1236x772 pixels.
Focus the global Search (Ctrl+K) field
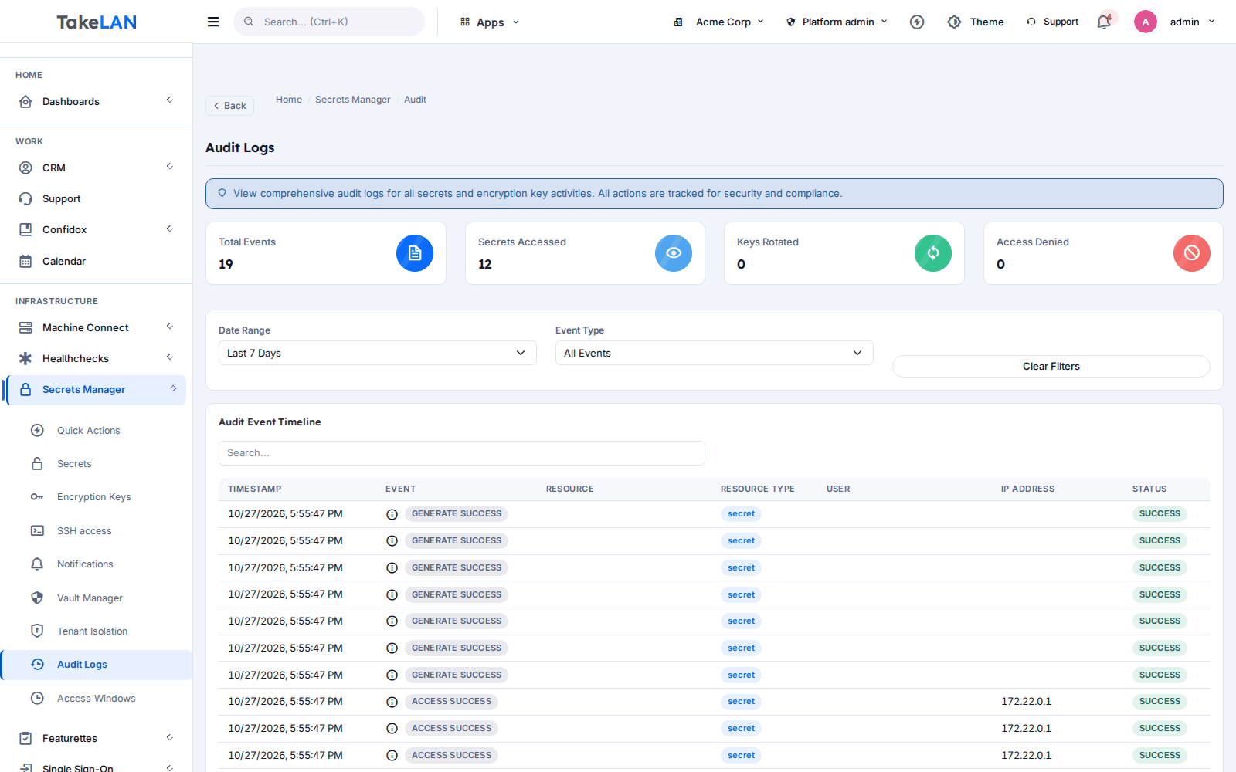(x=329, y=22)
